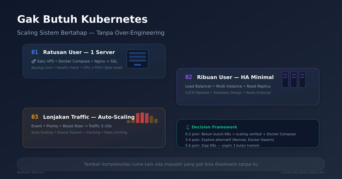Click heading 'Lonjakan Traffic — Auto-Scaling'
342x179 pixels.
(x=89, y=117)
